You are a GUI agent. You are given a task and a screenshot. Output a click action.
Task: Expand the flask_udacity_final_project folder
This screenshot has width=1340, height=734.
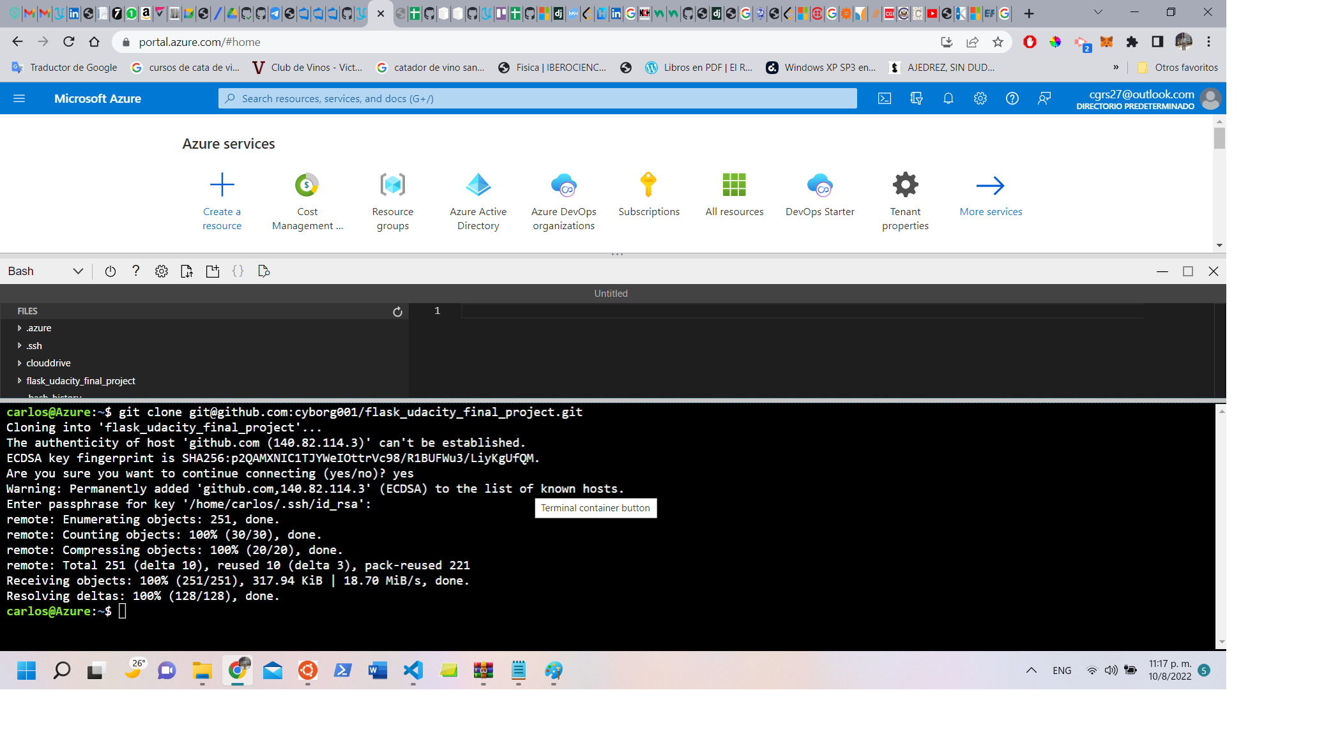[x=19, y=380]
